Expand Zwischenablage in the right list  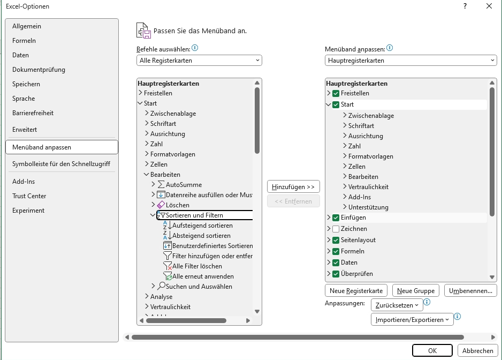click(345, 115)
